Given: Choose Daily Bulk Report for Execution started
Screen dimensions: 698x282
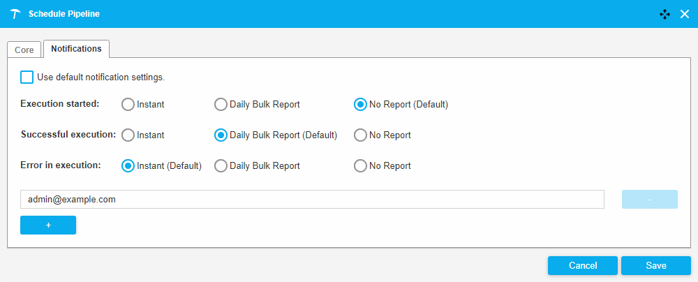Looking at the screenshot, I should pos(221,105).
